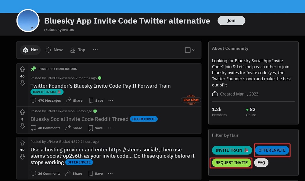Click the cake icon beside Created date
The image size is (305, 181).
[215, 94]
